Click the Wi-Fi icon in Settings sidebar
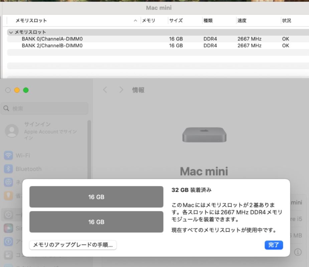This screenshot has width=309, height=267. [8, 155]
